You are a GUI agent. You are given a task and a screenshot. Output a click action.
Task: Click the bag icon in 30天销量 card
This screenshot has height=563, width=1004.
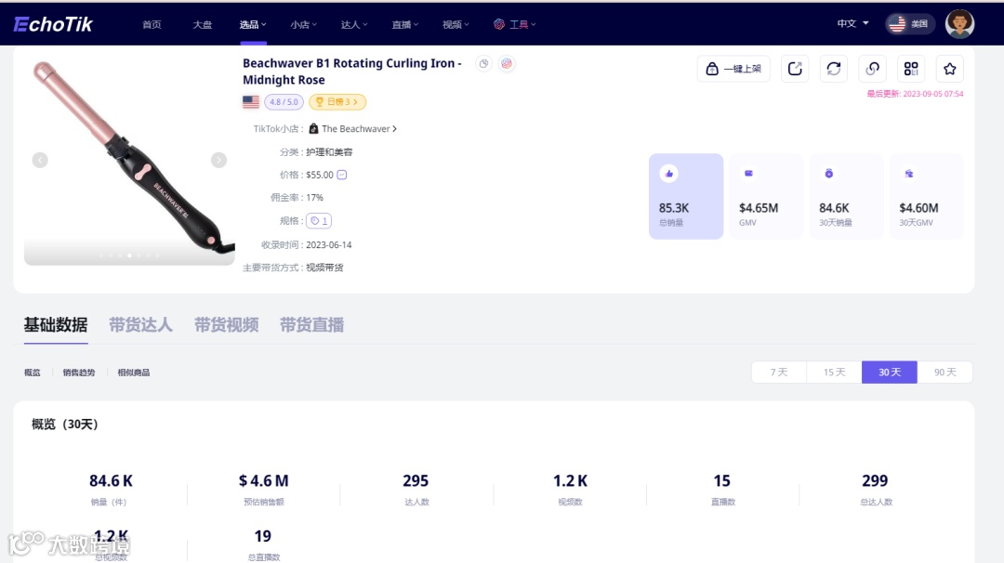point(828,174)
